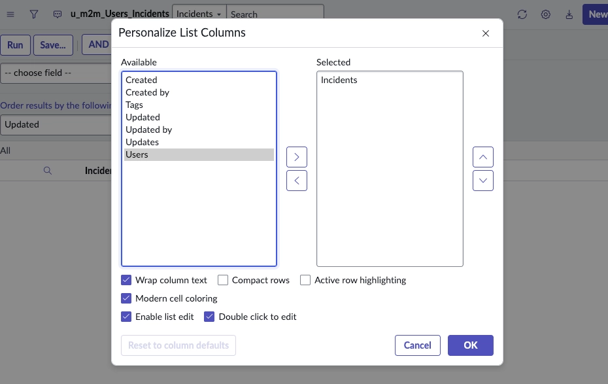
Task: Close the Personalize List Columns dialog
Action: (x=486, y=33)
